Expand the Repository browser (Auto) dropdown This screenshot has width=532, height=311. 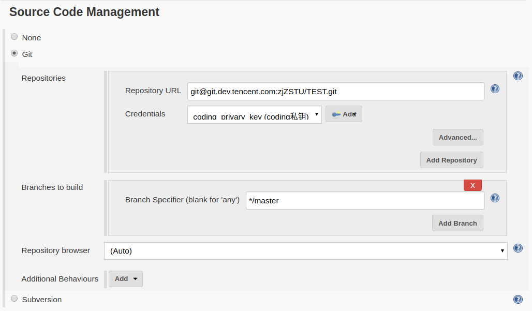305,251
